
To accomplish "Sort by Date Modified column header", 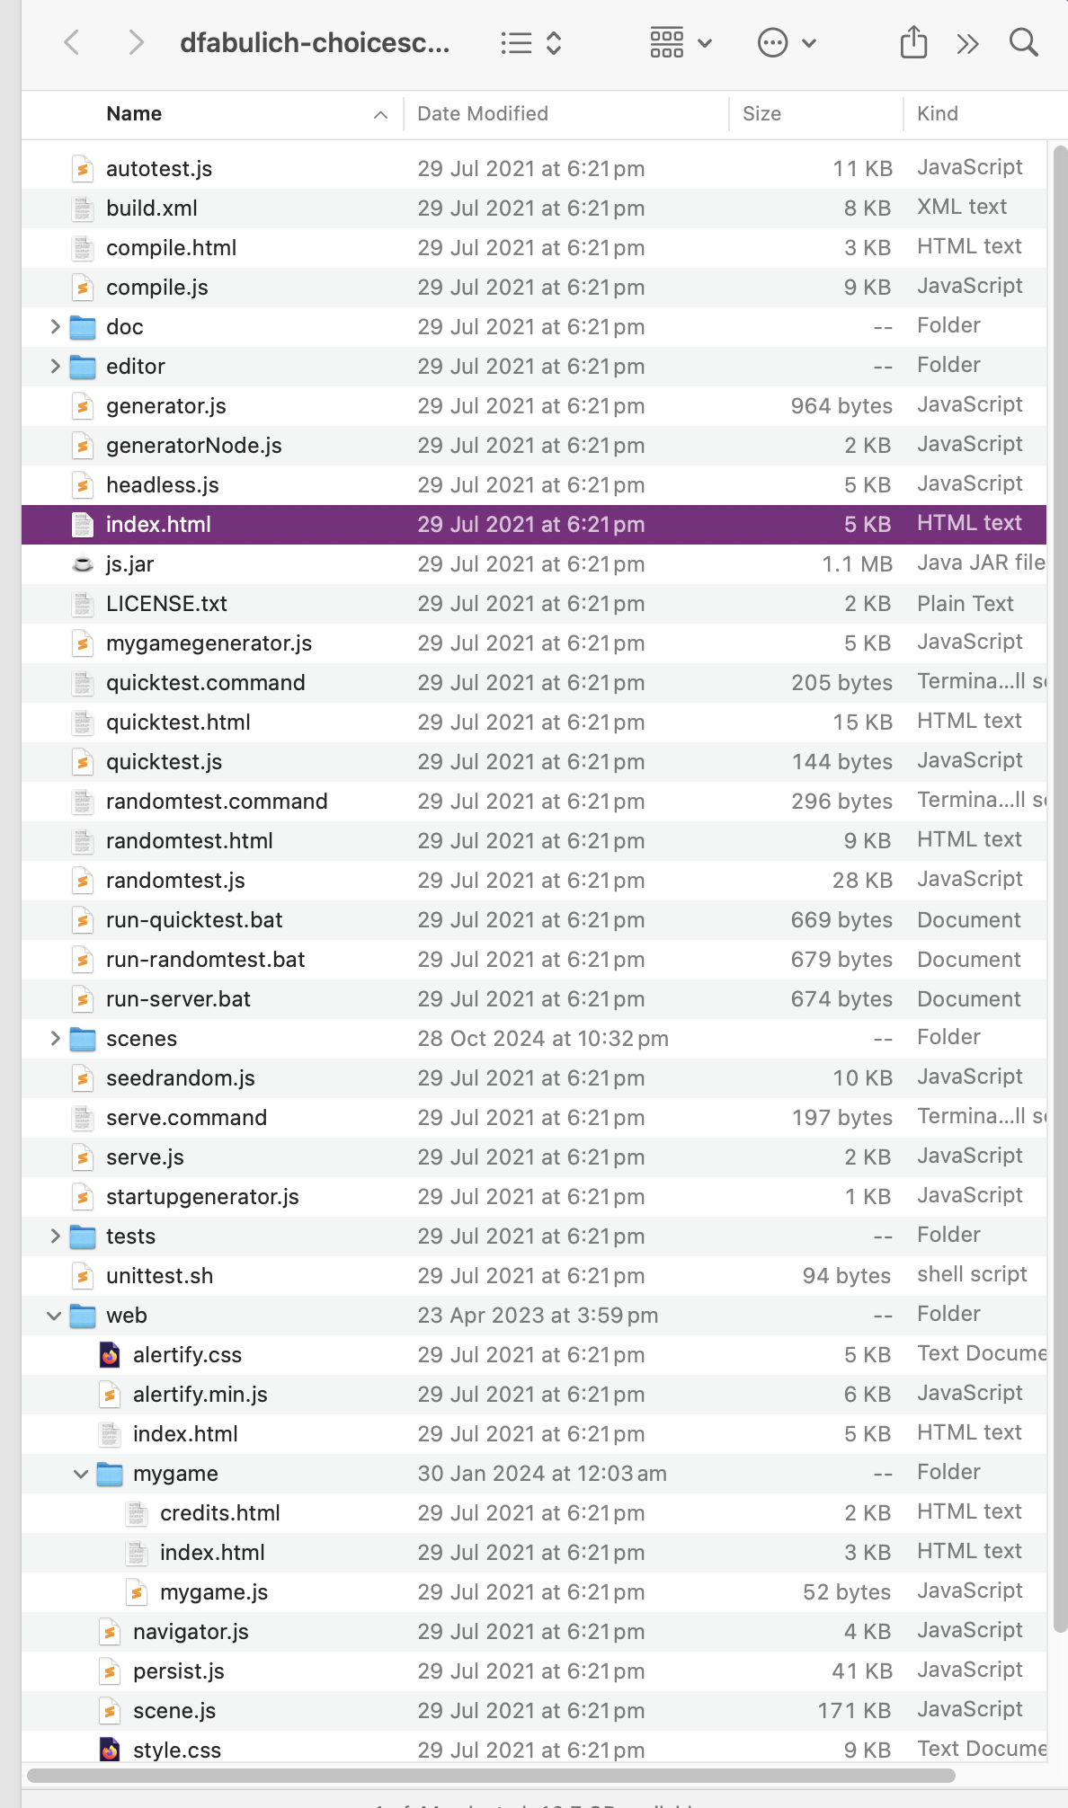I will coord(483,114).
